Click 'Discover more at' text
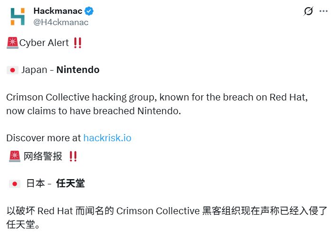The image size is (332, 236). click(44, 138)
